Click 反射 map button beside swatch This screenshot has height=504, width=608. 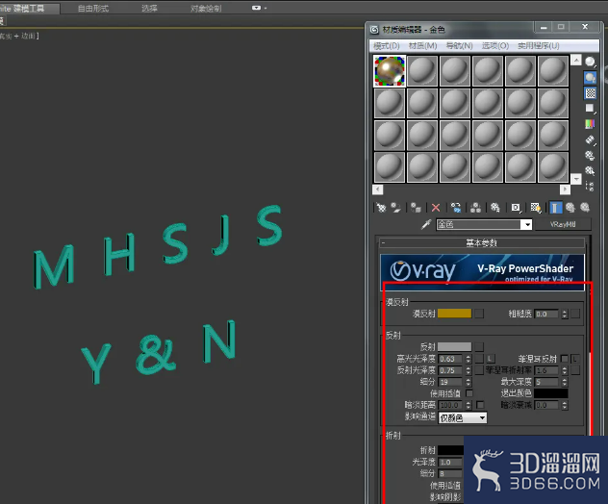pyautogui.click(x=479, y=346)
